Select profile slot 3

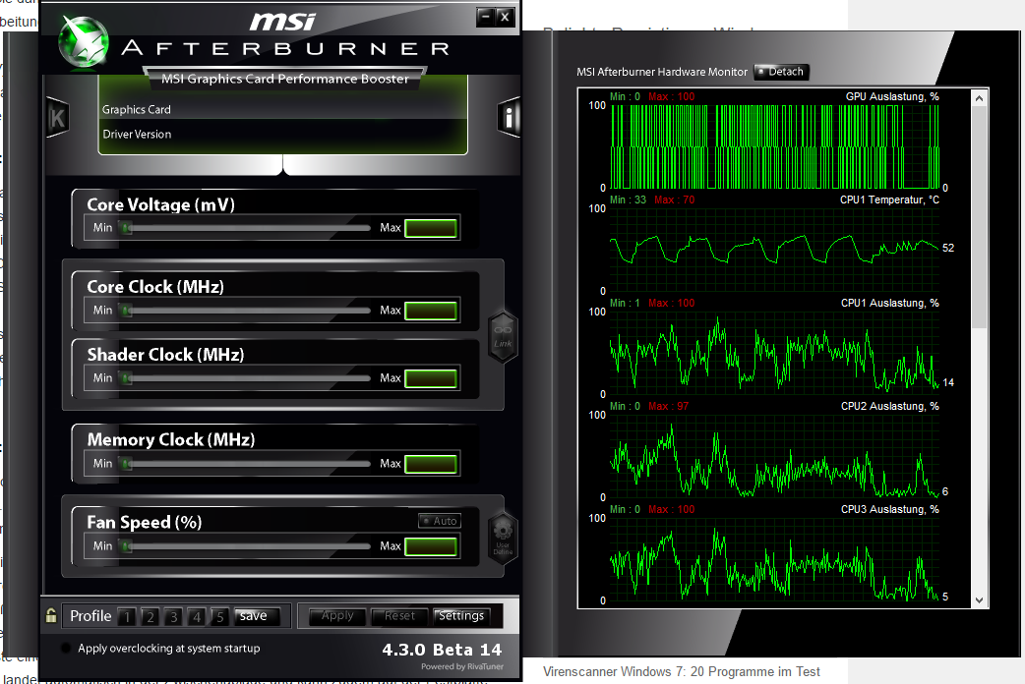pos(173,617)
